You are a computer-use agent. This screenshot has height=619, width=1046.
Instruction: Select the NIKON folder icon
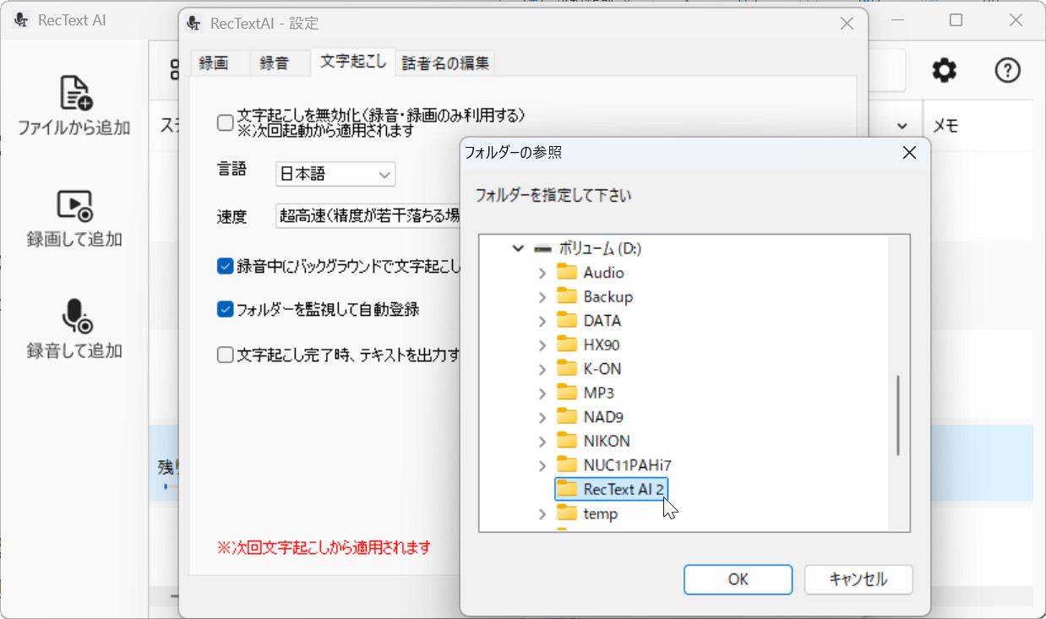tap(566, 441)
